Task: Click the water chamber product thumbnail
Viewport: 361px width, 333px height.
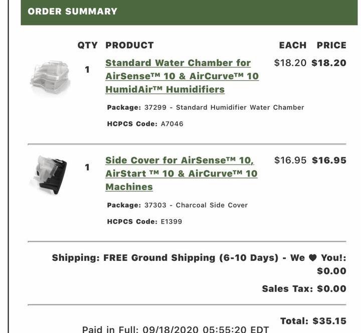Action: pyautogui.click(x=50, y=77)
